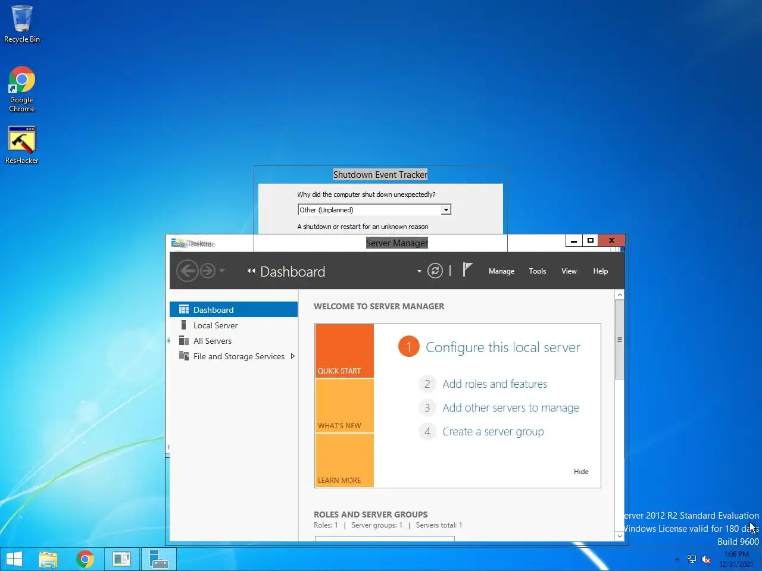Expand the File and Storage Services arrow
This screenshot has width=762, height=571.
(x=292, y=356)
